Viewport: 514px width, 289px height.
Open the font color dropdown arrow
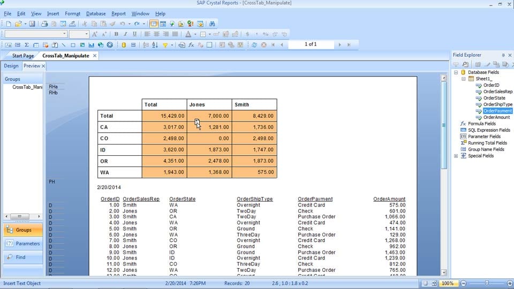195,34
